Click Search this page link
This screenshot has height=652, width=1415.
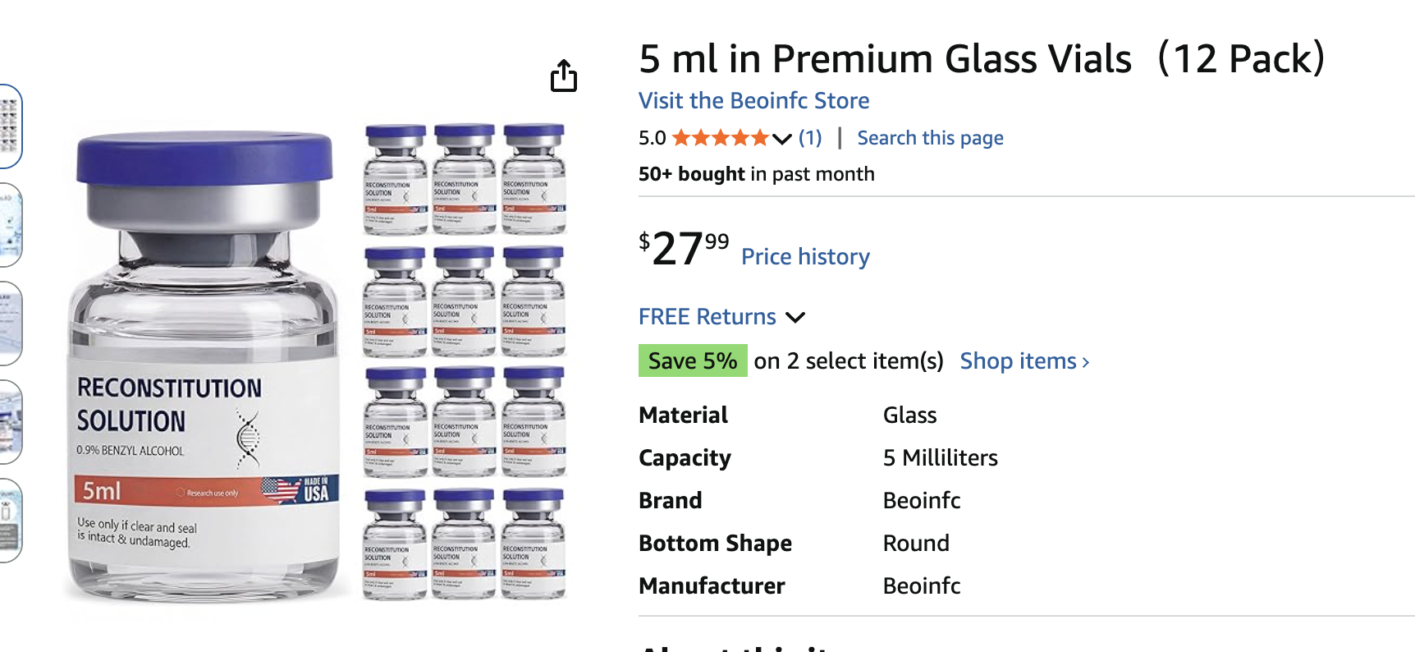[930, 138]
